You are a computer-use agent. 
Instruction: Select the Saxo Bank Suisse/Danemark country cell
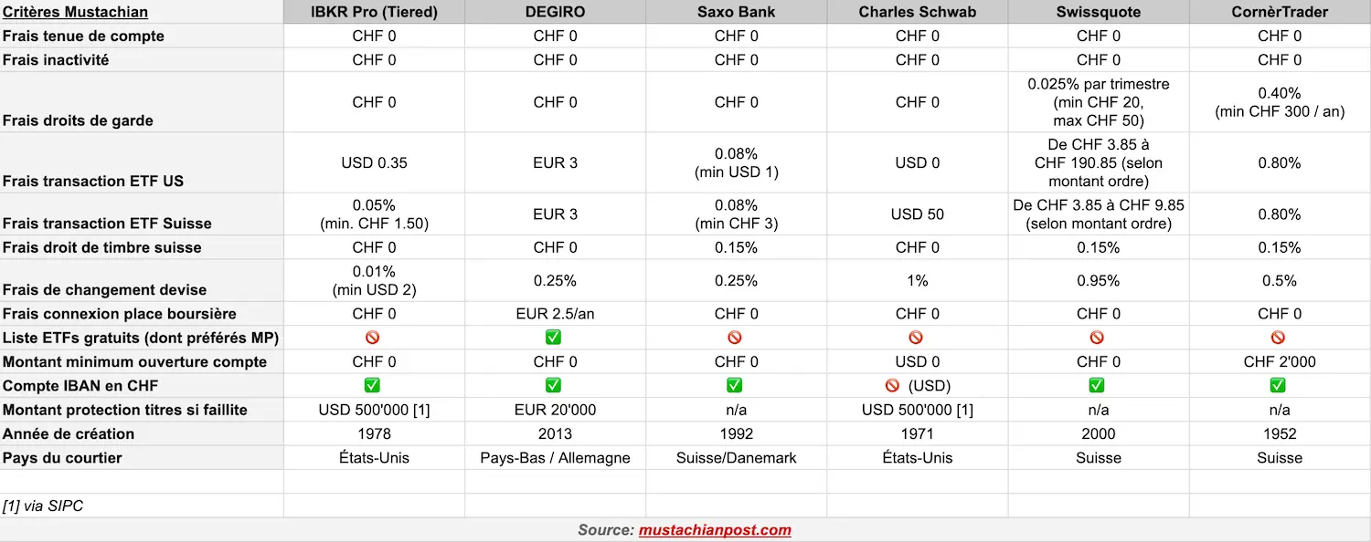736,458
